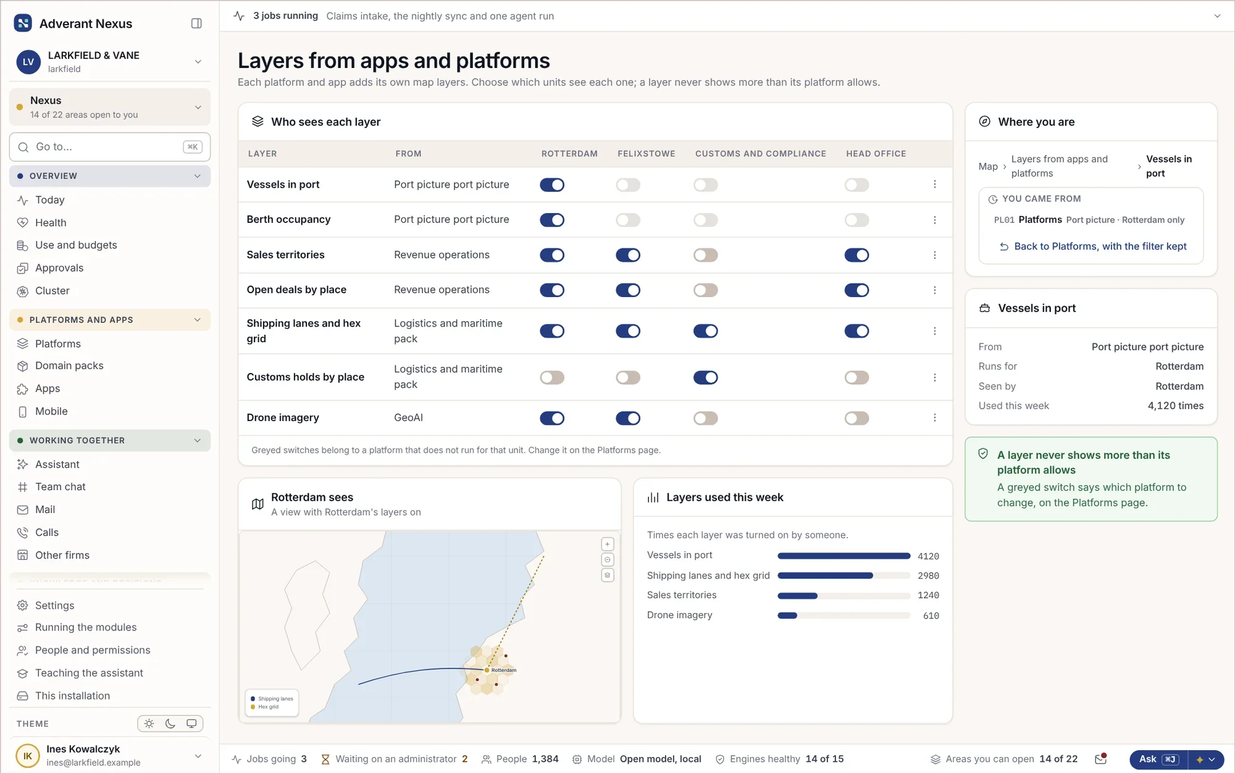The height and width of the screenshot is (773, 1235).
Task: Click the Adverant Nexus logo
Action: 23,23
